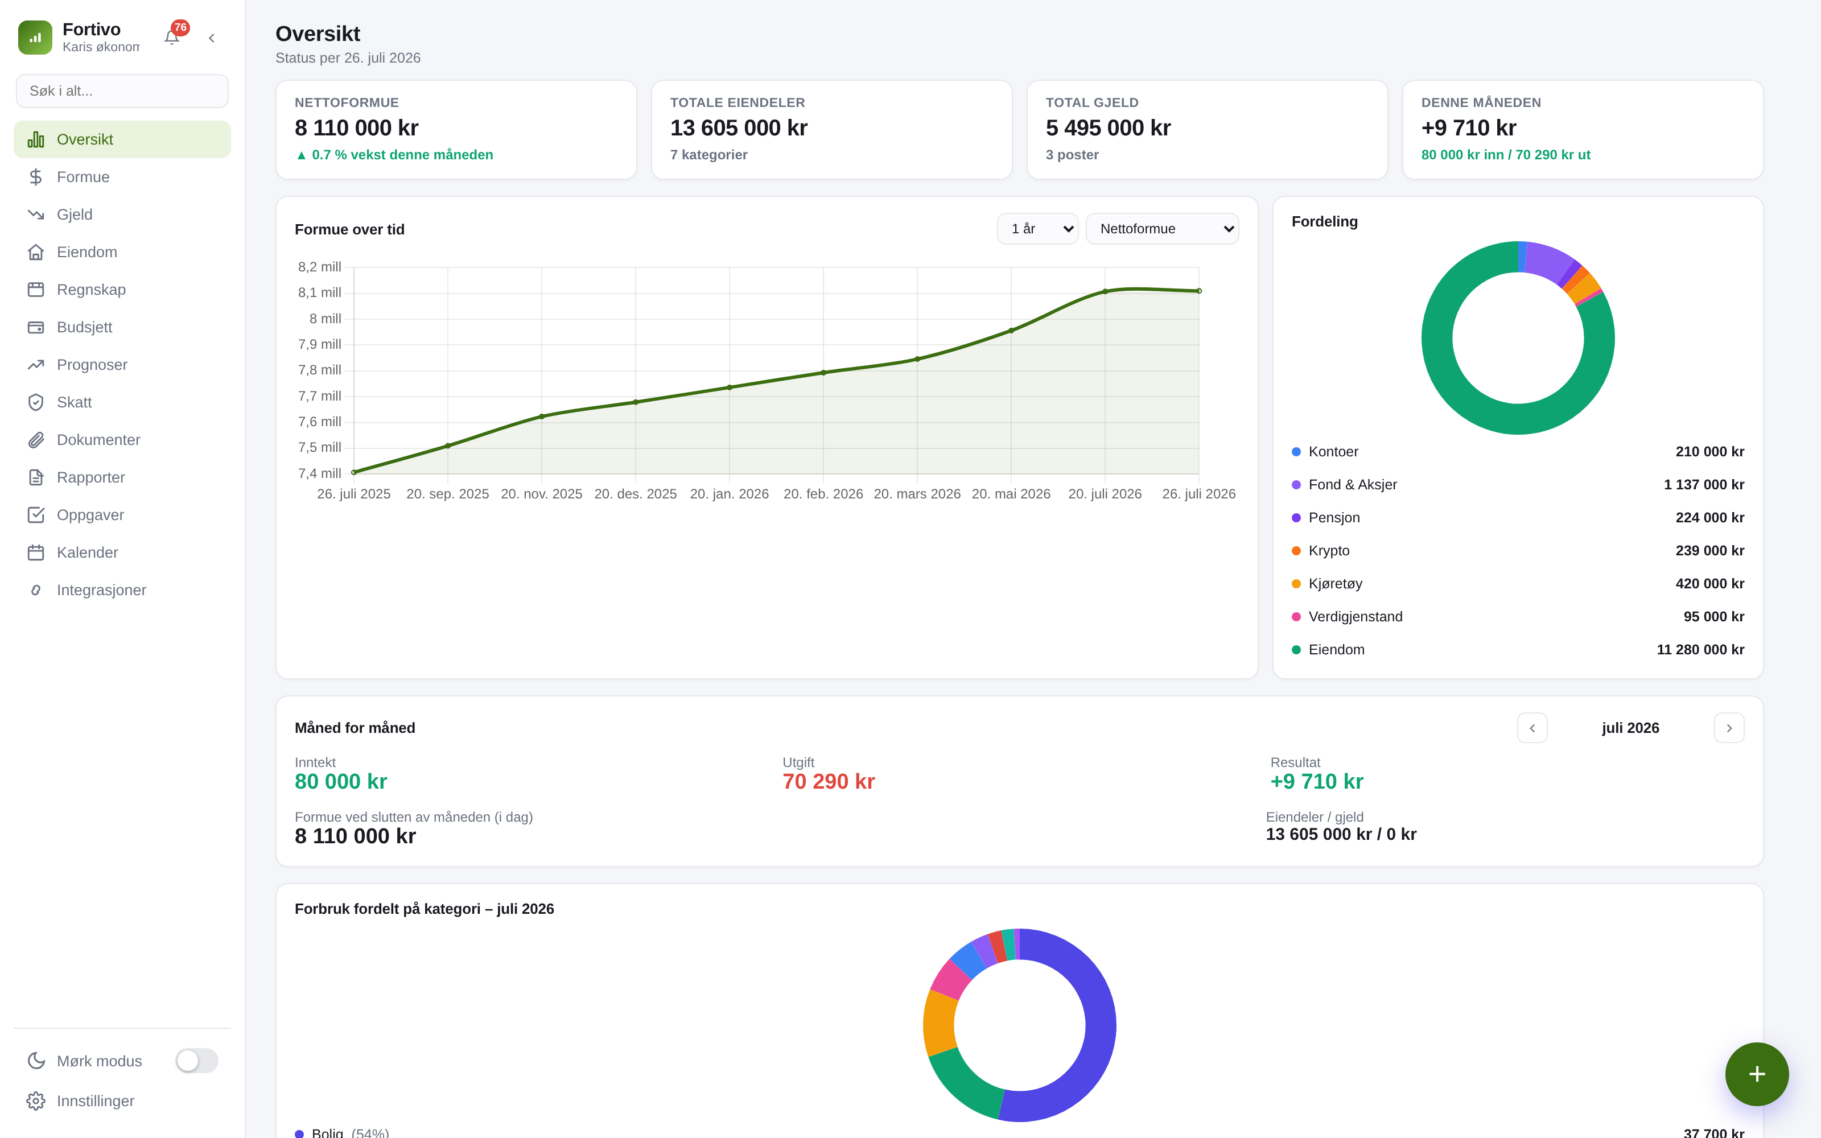Toggle Mørk modus switch on
The image size is (1821, 1138).
point(196,1061)
